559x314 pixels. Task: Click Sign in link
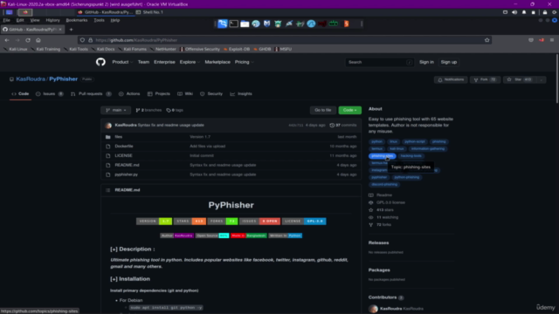[426, 62]
